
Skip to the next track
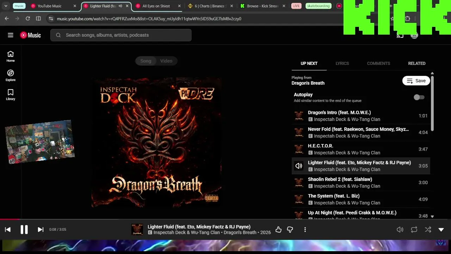(41, 229)
